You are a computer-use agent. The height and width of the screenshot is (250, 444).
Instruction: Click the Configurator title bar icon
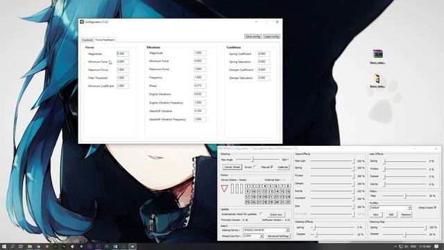pos(82,22)
